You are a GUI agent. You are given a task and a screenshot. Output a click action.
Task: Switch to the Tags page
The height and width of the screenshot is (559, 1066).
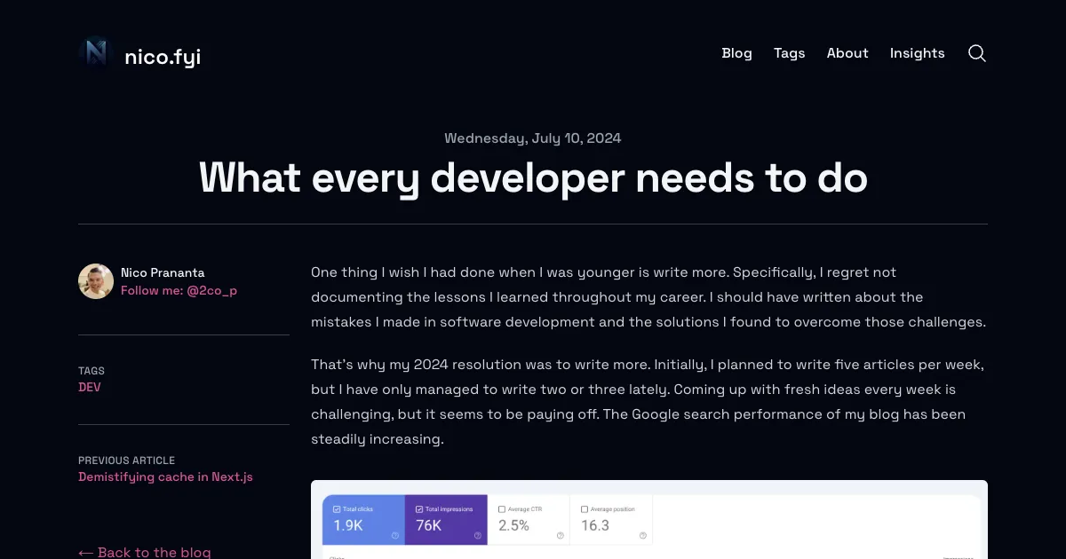(x=789, y=53)
